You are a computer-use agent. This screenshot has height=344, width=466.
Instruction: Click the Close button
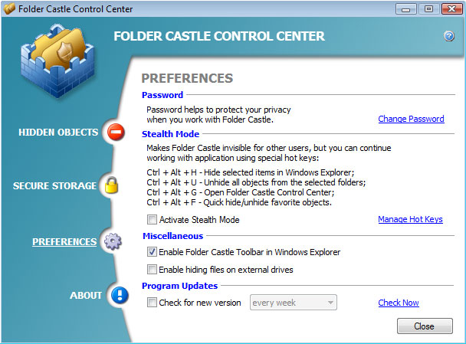click(x=425, y=326)
